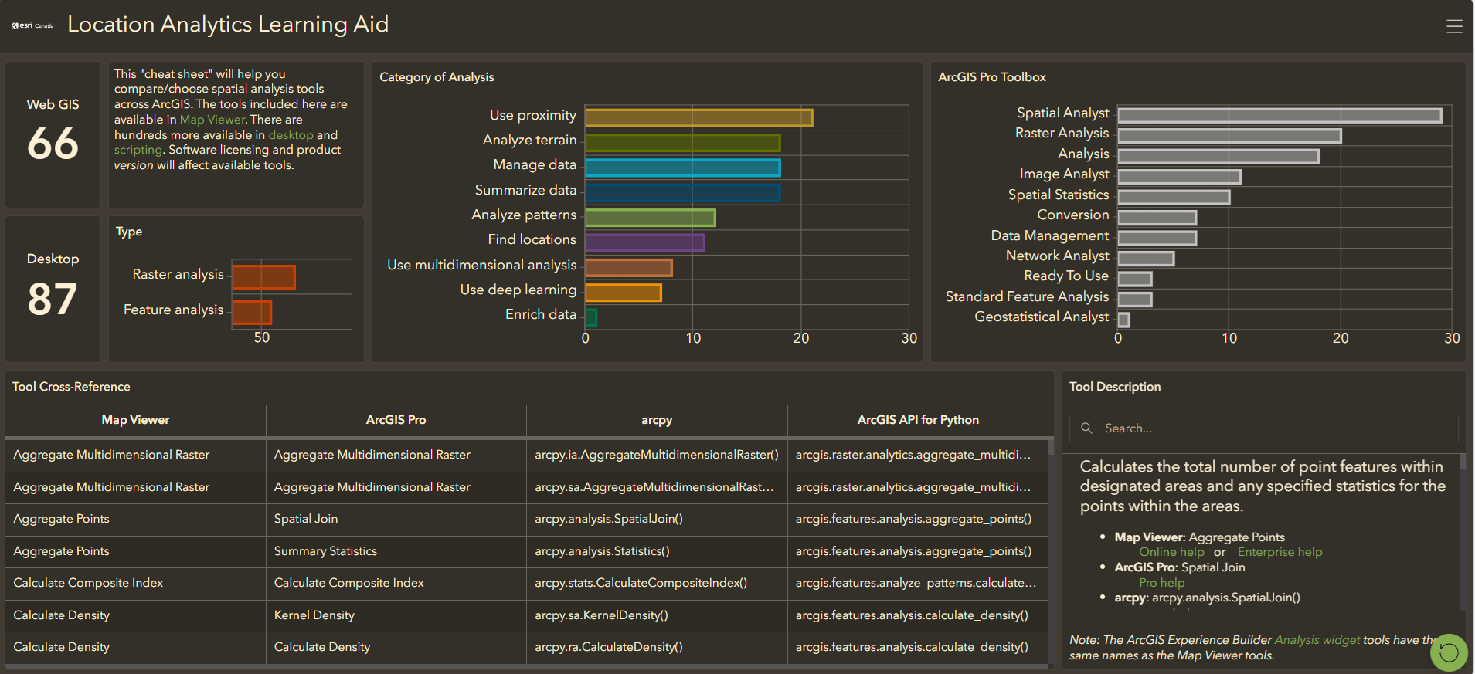1475x674 pixels.
Task: Select the Analyze patterns bar
Action: click(650, 218)
